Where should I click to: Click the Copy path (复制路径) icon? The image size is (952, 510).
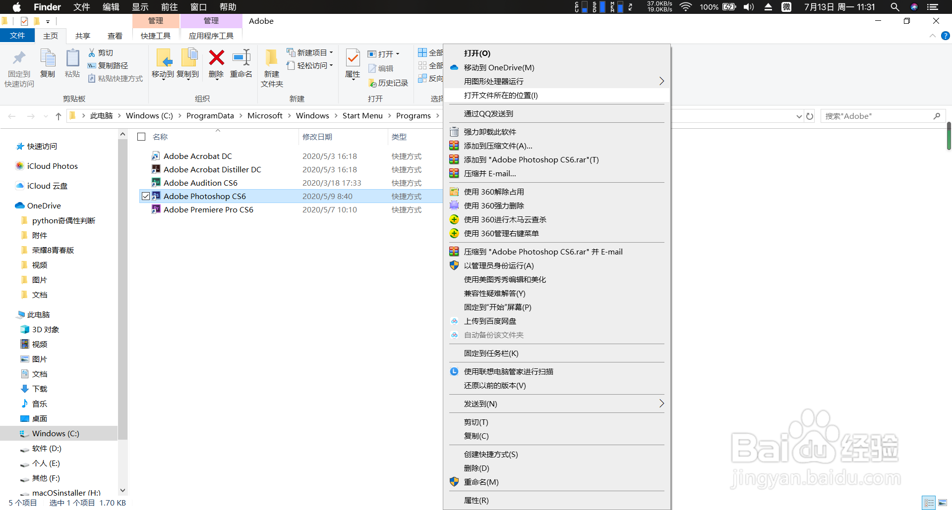(92, 65)
